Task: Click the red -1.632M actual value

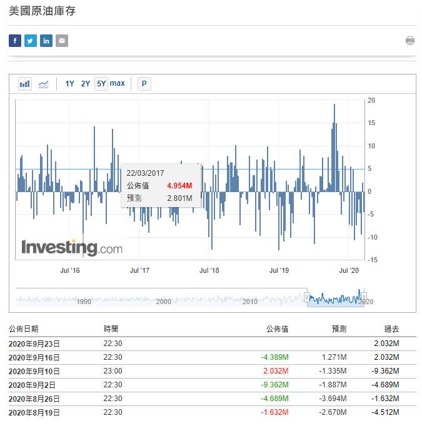Action: point(274,412)
